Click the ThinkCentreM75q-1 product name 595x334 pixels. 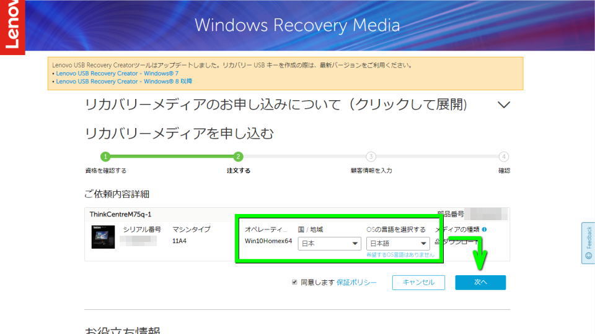[x=120, y=215]
